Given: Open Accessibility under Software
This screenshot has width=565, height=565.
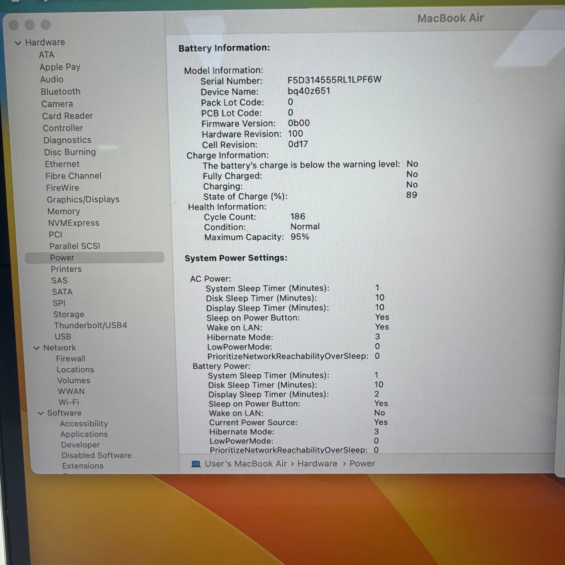Looking at the screenshot, I should click(84, 423).
